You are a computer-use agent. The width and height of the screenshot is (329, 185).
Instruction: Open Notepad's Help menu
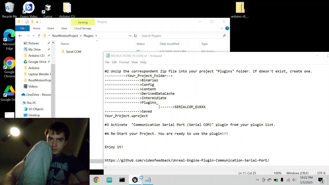tap(143, 62)
